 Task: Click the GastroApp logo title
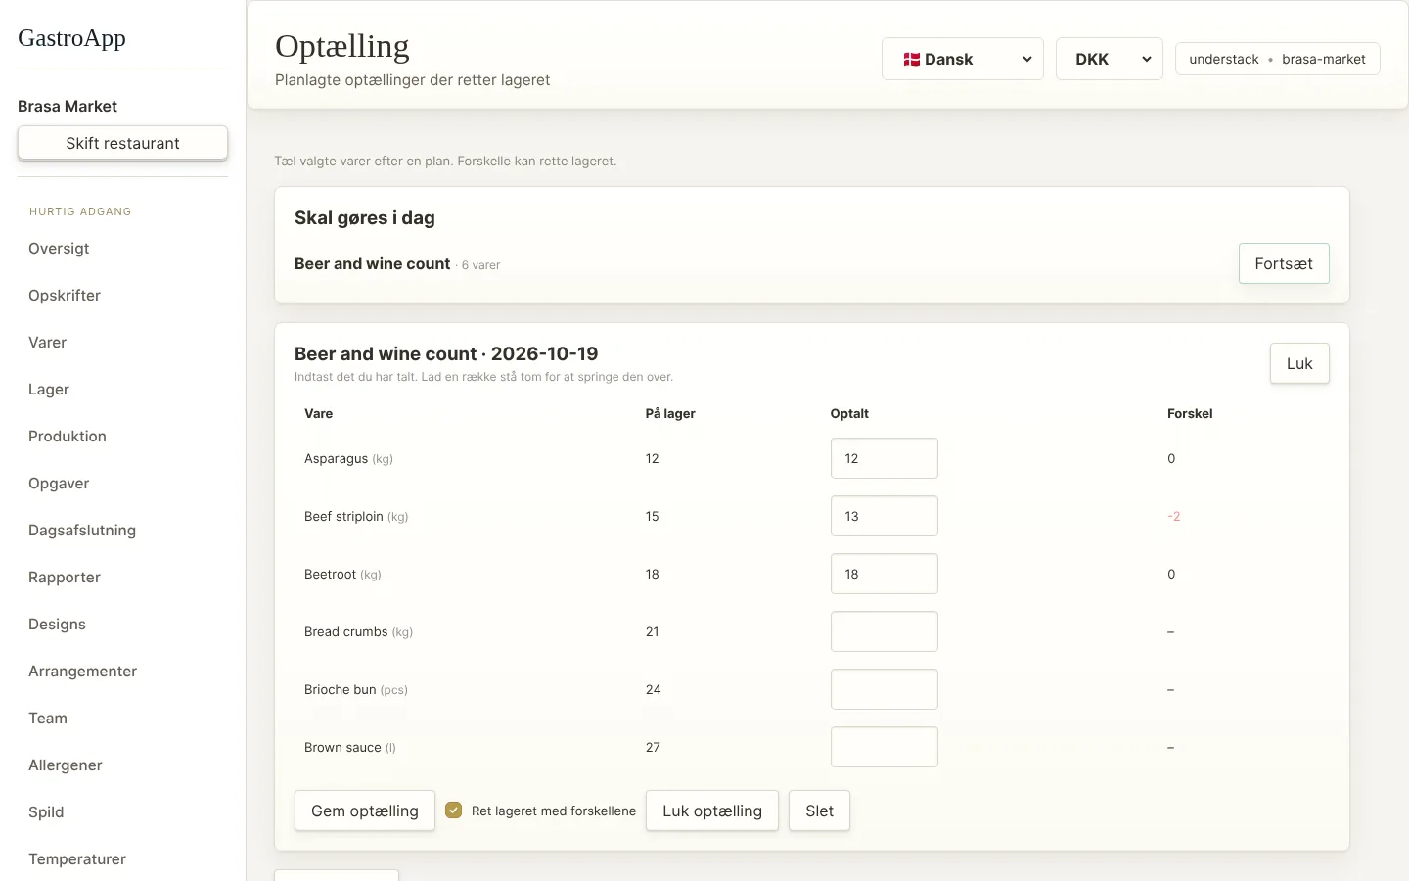click(x=71, y=38)
